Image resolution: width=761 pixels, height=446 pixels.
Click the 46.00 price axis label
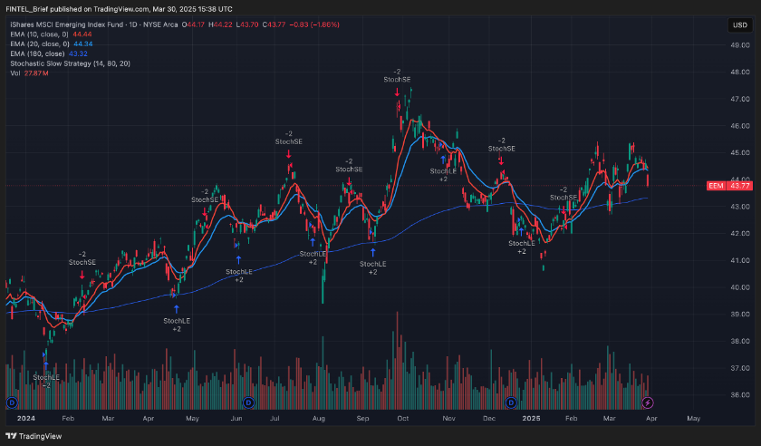click(740, 126)
